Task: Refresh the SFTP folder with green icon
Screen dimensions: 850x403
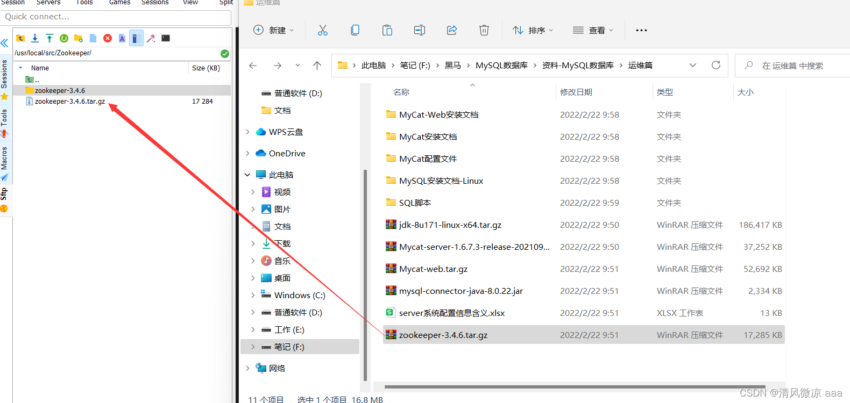Action: coord(64,38)
